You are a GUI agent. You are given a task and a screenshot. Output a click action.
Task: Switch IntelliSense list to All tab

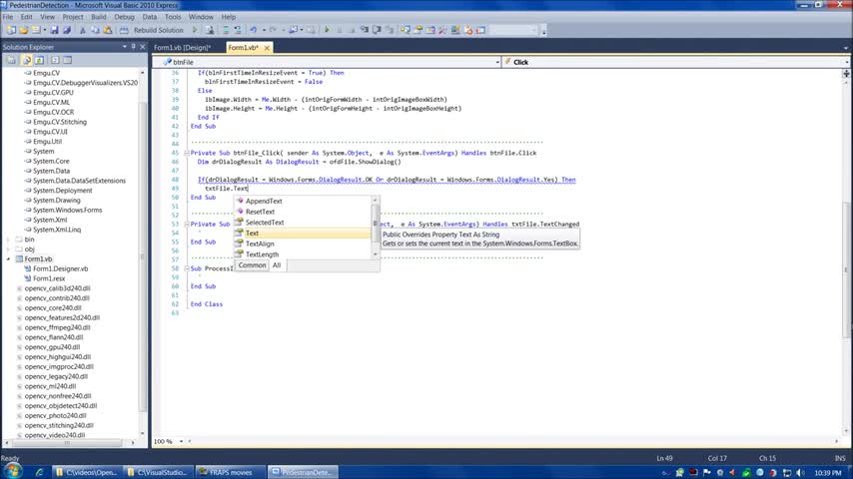277,265
